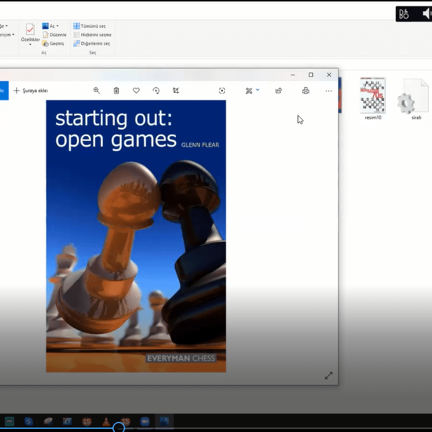Click the share icon in Photos toolbar
This screenshot has height=432, width=432.
click(x=278, y=91)
